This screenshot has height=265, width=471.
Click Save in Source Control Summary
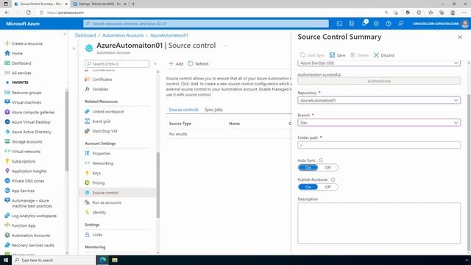(x=337, y=55)
